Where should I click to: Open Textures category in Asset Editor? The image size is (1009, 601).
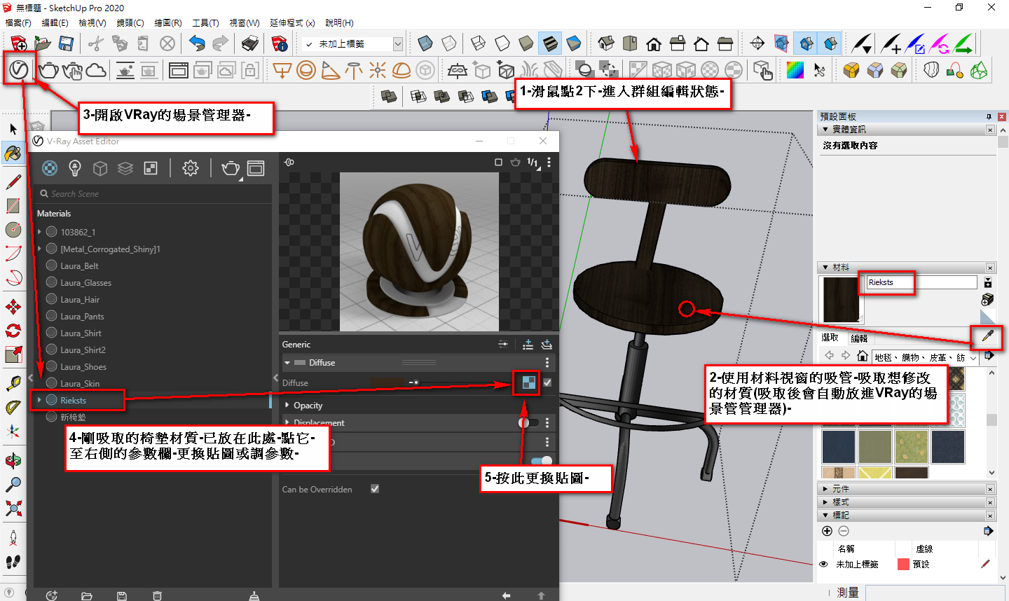point(151,168)
